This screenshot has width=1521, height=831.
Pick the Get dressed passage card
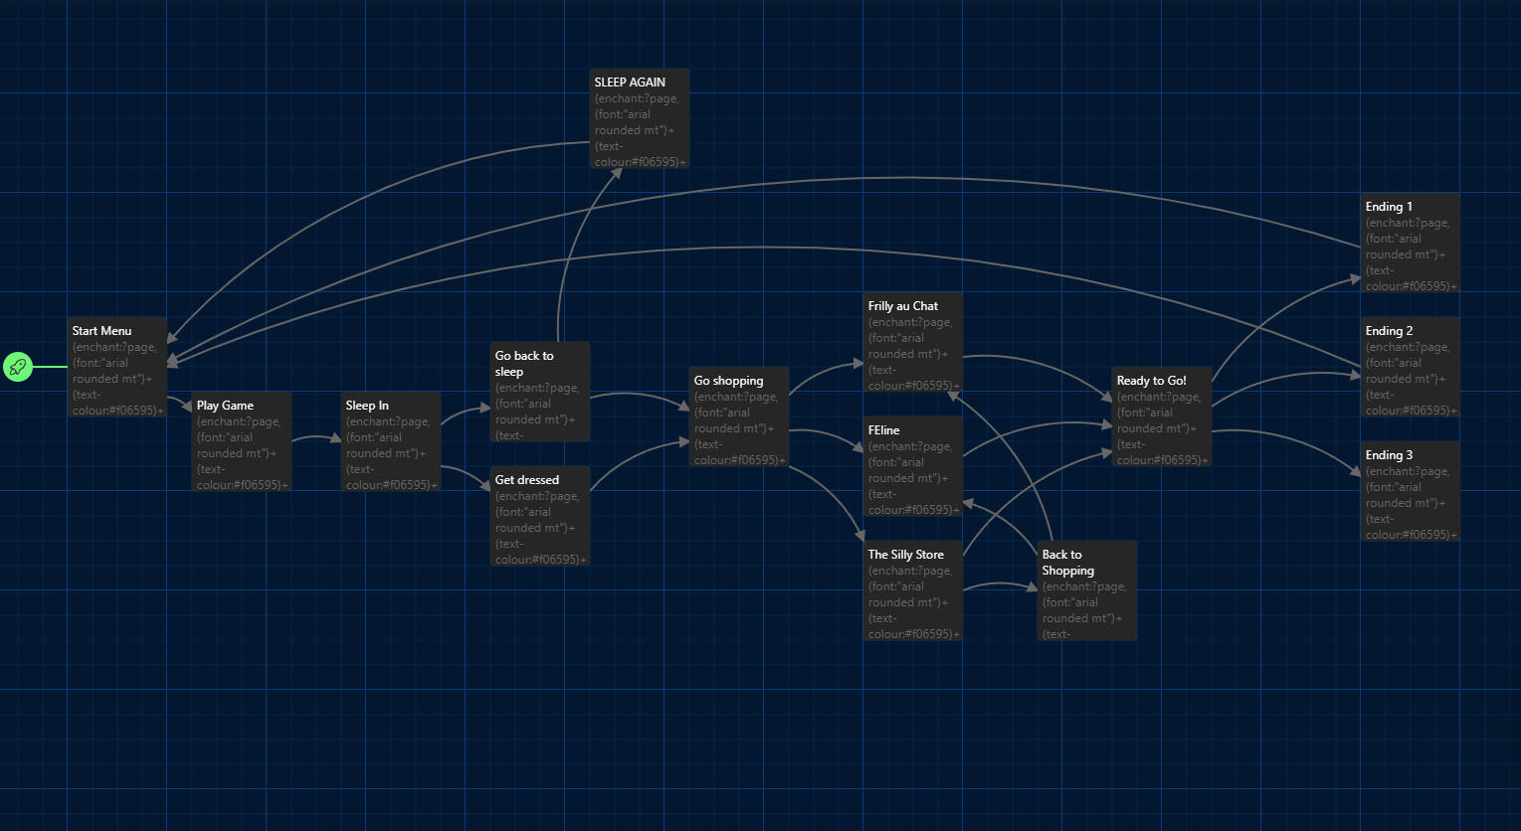tap(540, 516)
